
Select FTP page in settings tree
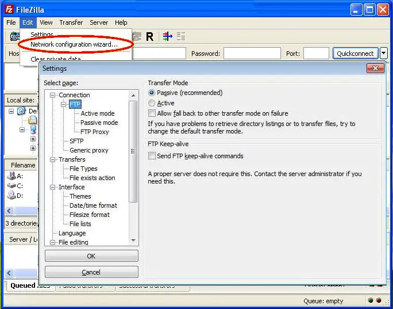[x=75, y=104]
